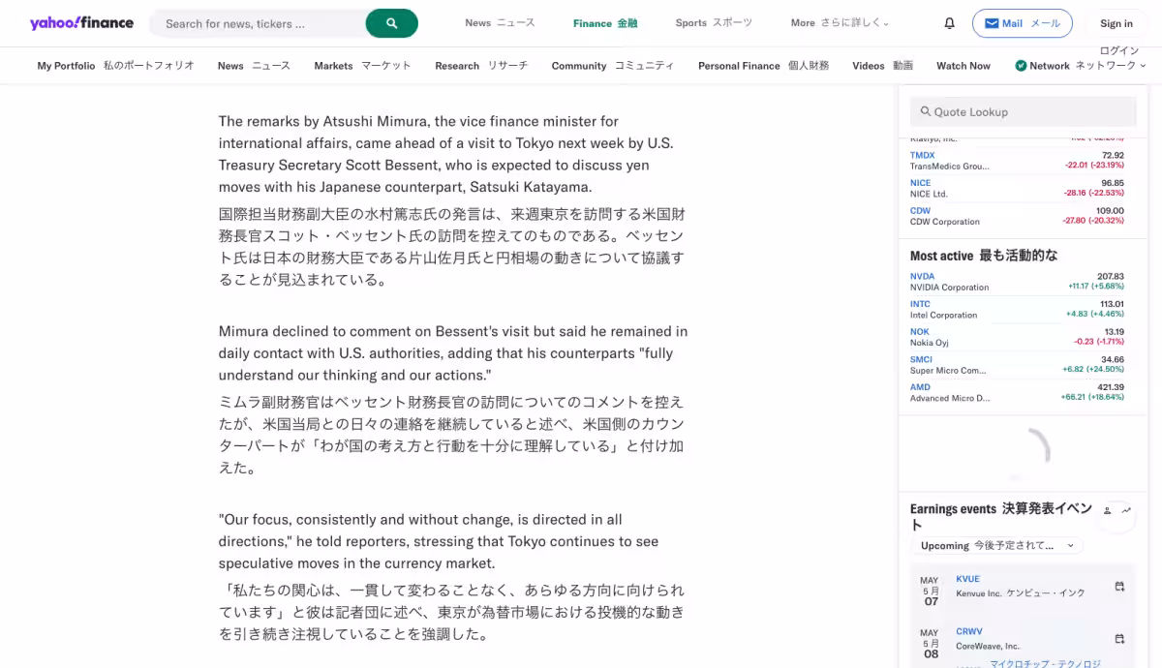Screen dimensions: 1162x668
Task: Focus the Quote Lookup input field
Action: [1024, 111]
